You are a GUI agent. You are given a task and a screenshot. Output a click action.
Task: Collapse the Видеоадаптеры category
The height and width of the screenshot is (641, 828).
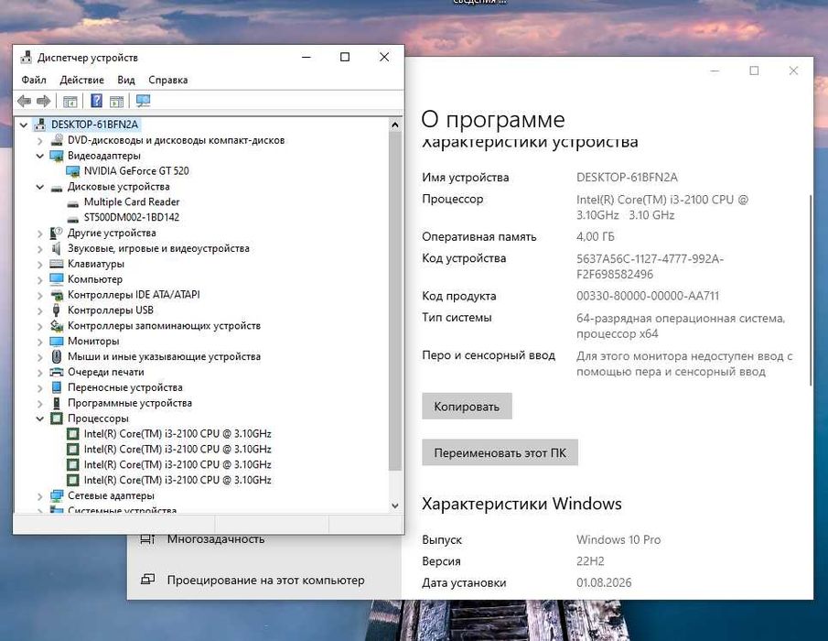(x=40, y=156)
